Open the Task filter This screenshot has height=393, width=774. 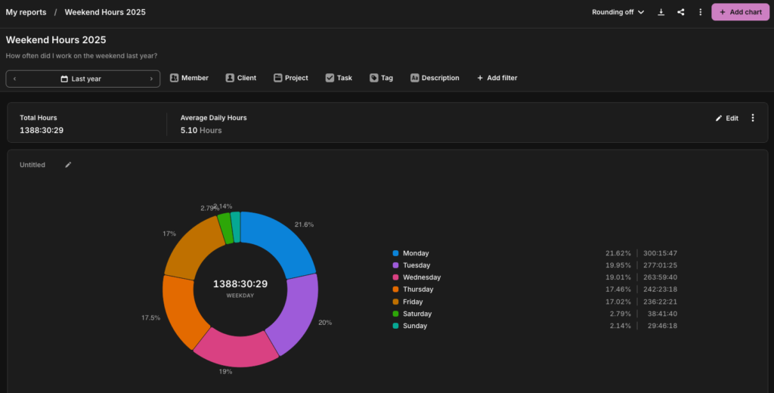click(339, 78)
